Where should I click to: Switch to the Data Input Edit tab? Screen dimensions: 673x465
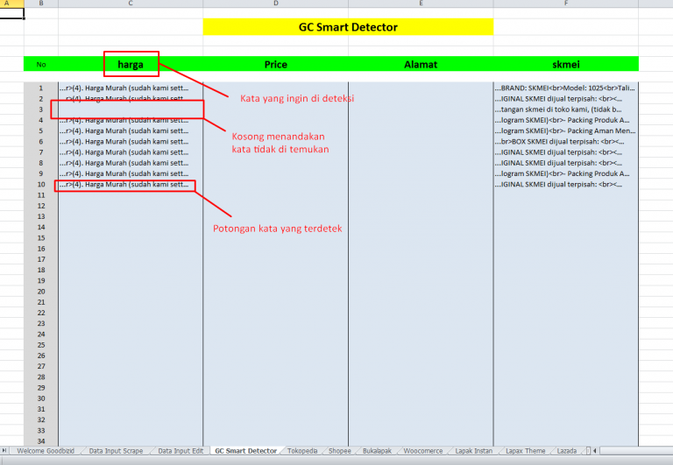coord(180,451)
